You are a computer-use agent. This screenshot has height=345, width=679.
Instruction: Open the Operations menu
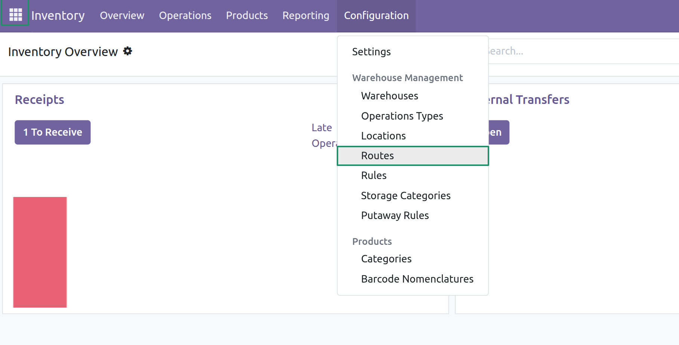tap(185, 15)
